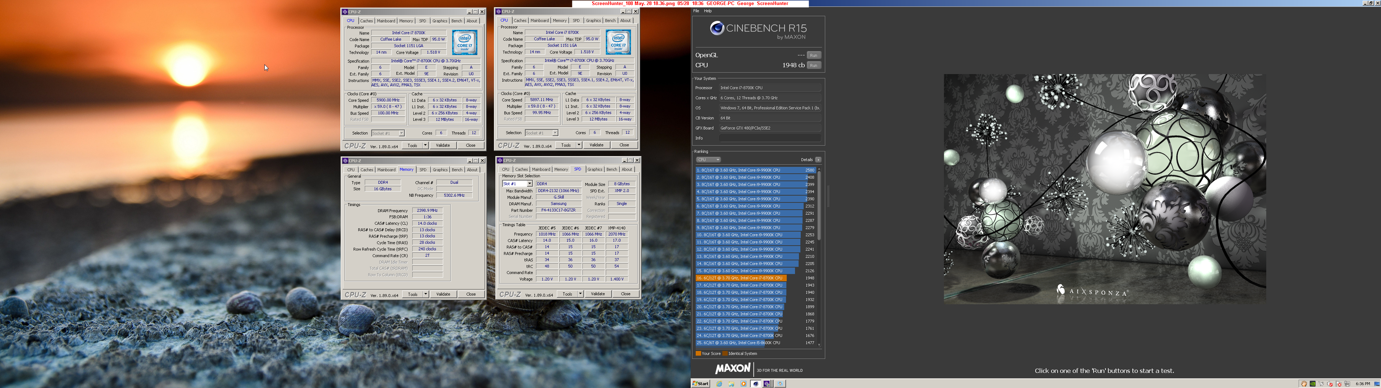1381x388 pixels.
Task: Click Tools button in 5897.11 MHz CPU-Z window
Action: tap(566, 145)
